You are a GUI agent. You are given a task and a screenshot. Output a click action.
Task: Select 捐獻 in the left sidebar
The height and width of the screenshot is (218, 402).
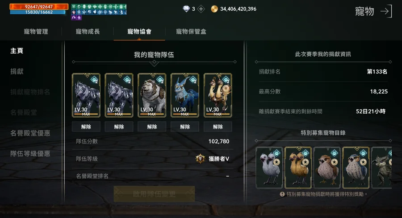click(17, 71)
